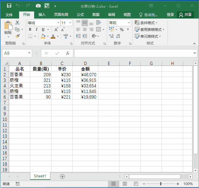Switch to the 公式 ribbon tab
This screenshot has height=188, width=199.
click(x=80, y=15)
